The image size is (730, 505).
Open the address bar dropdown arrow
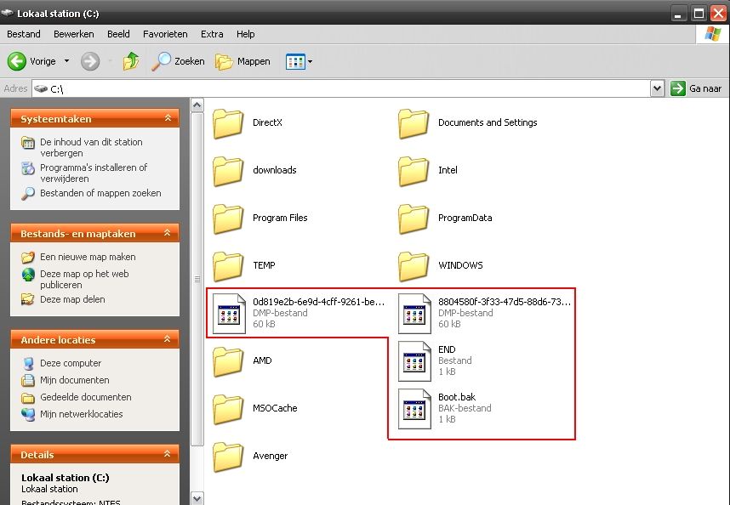coord(657,88)
